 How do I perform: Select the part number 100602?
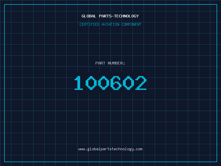point(110,83)
